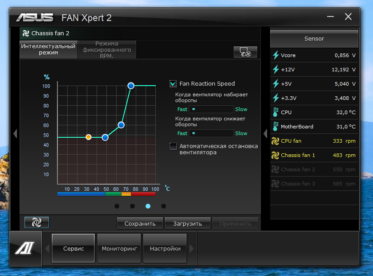Show more bottom menu items with right arrow
Image resolution: width=373 pixels, height=276 pixels.
coord(191,248)
